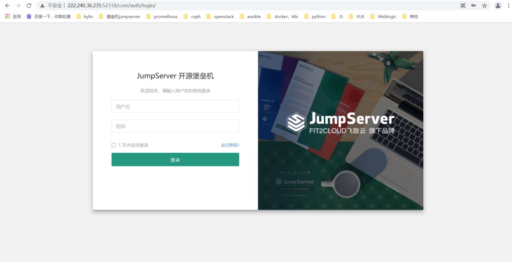Click the browser forward arrow
The image size is (512, 262).
click(18, 6)
